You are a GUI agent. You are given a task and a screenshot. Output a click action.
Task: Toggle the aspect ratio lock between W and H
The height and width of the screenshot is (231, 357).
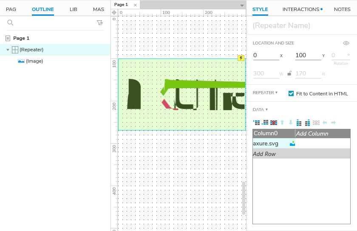[289, 73]
